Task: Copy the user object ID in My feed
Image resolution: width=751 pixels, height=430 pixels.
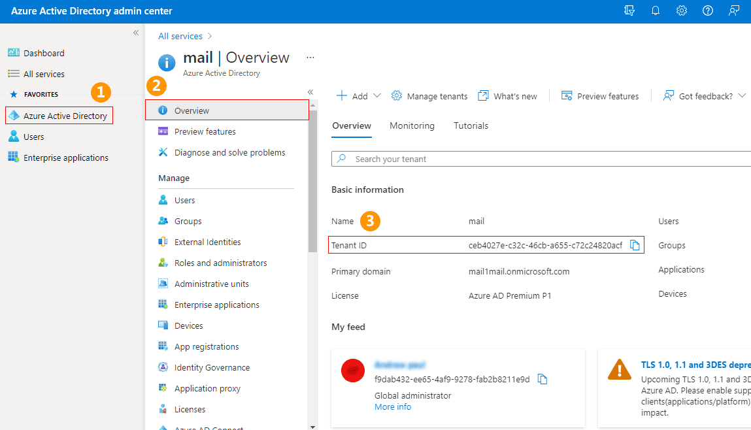Action: (x=542, y=379)
